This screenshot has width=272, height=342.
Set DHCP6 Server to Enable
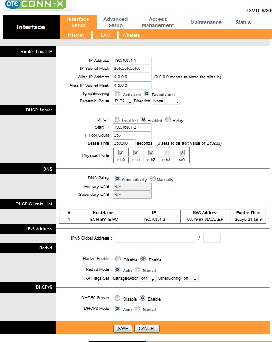[x=143, y=298]
